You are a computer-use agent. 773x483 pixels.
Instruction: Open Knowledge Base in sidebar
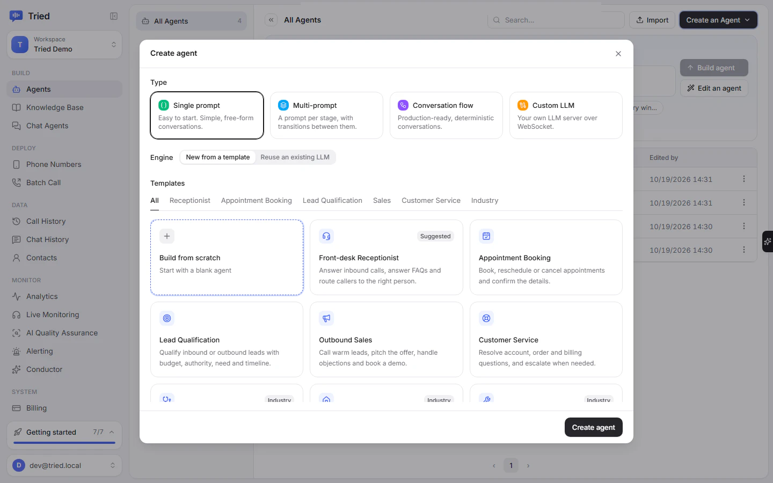pyautogui.click(x=64, y=107)
